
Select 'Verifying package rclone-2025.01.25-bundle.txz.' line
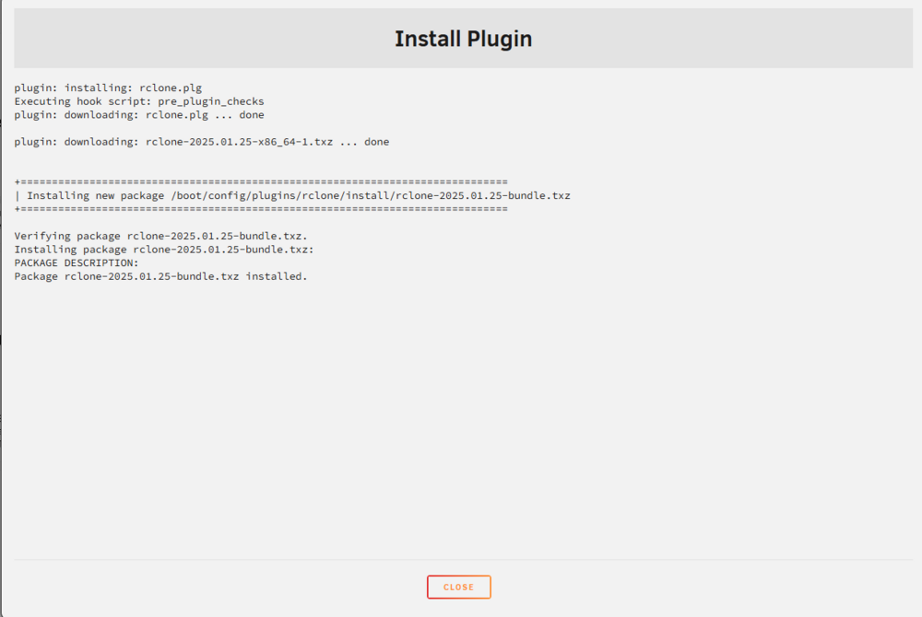[161, 236]
